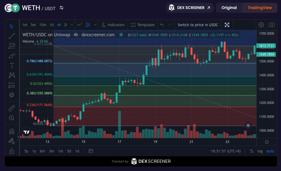Choose the text annotation tool
Viewport: 281px width, 171px height.
[12, 65]
